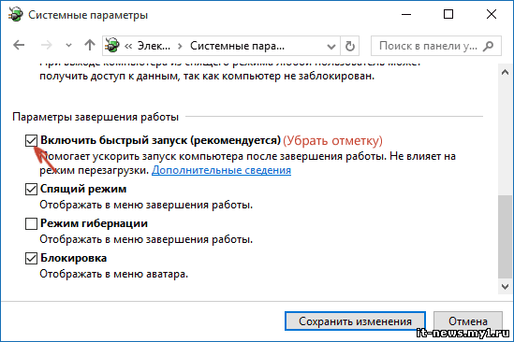The height and width of the screenshot is (342, 514).
Task: Click the window title bar system icon
Action: (x=15, y=15)
